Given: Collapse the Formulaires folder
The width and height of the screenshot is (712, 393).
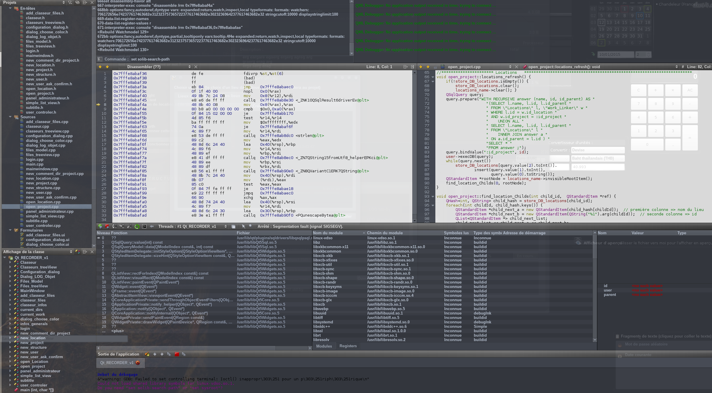Looking at the screenshot, I should pos(10,230).
